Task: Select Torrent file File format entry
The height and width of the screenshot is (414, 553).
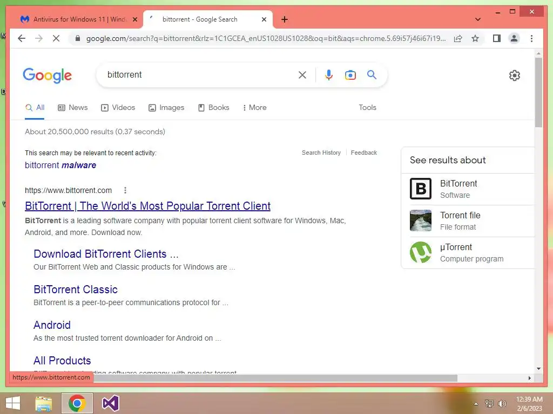Action: point(468,220)
